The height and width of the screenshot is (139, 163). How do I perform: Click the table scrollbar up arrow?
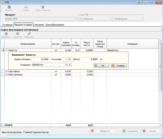point(160,41)
